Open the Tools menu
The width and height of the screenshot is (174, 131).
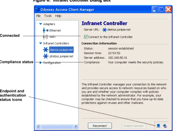click(x=48, y=16)
